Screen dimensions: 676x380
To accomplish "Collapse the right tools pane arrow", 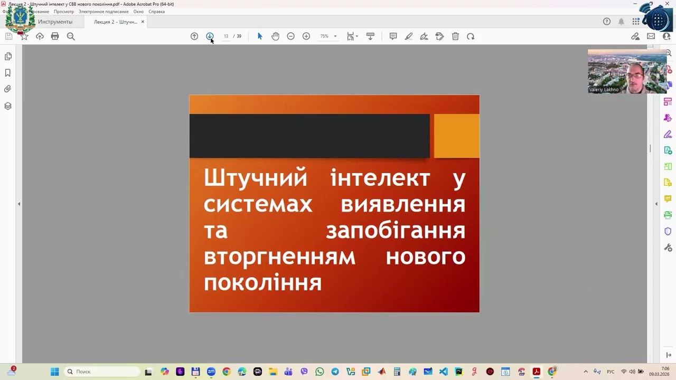I will pos(656,204).
